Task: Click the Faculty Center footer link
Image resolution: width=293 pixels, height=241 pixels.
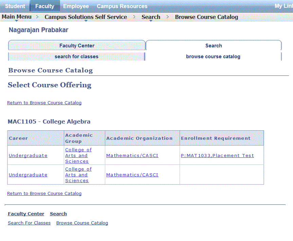Action: pyautogui.click(x=26, y=214)
